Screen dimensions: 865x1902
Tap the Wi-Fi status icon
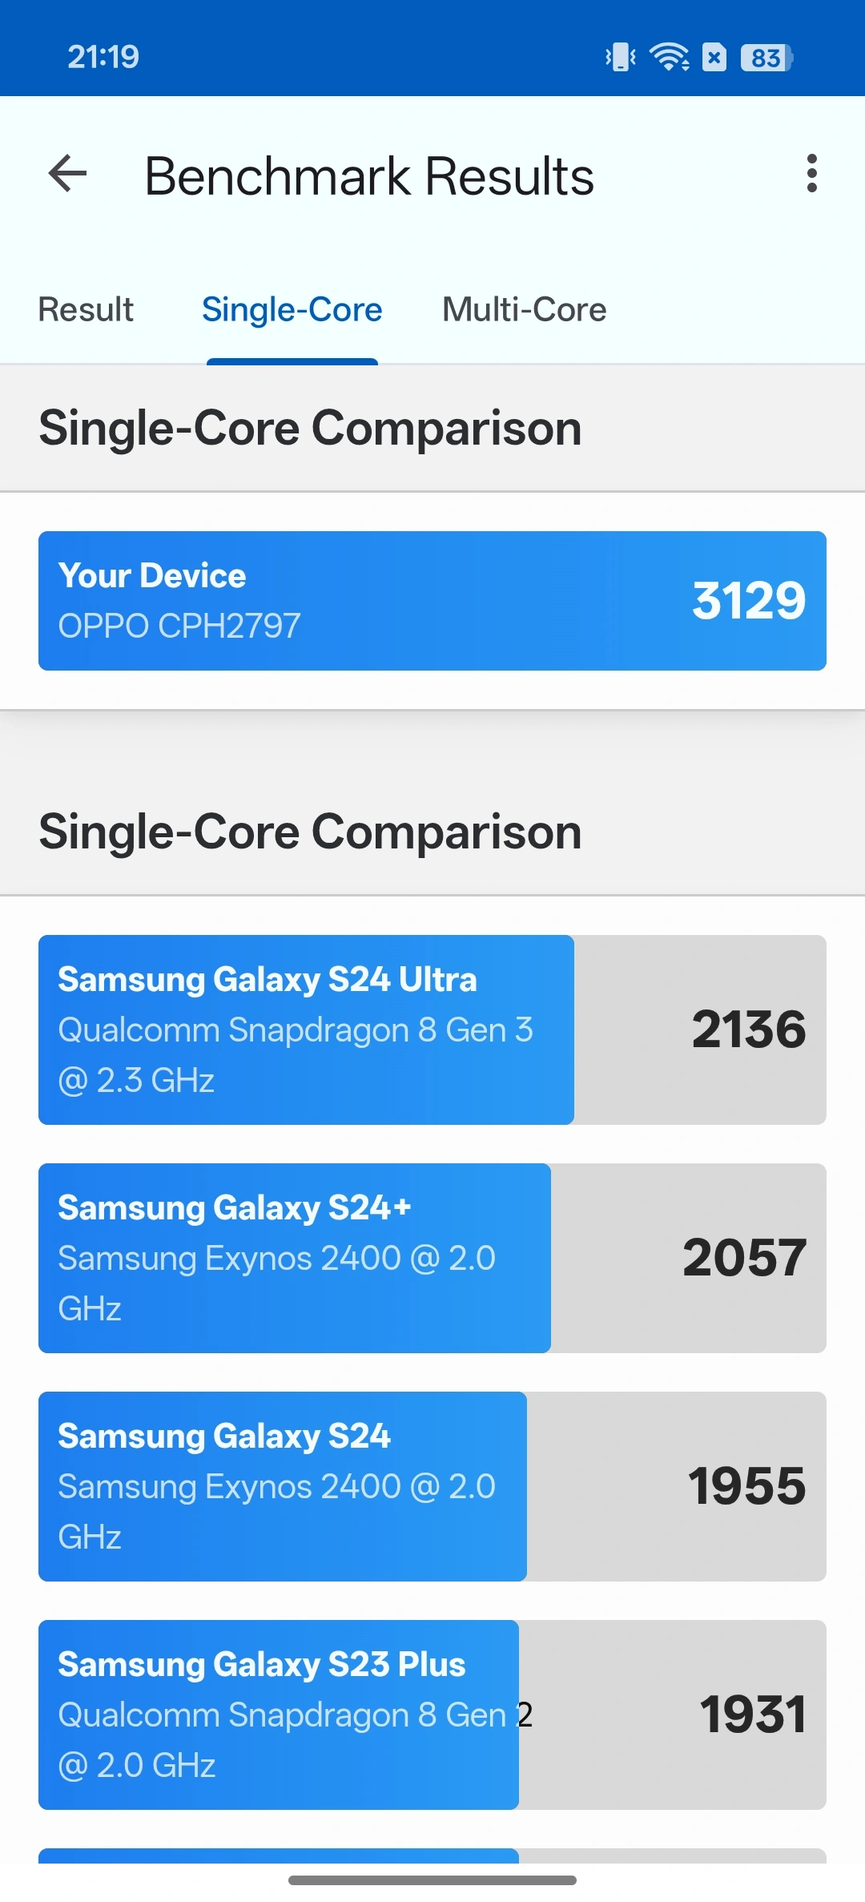(669, 57)
